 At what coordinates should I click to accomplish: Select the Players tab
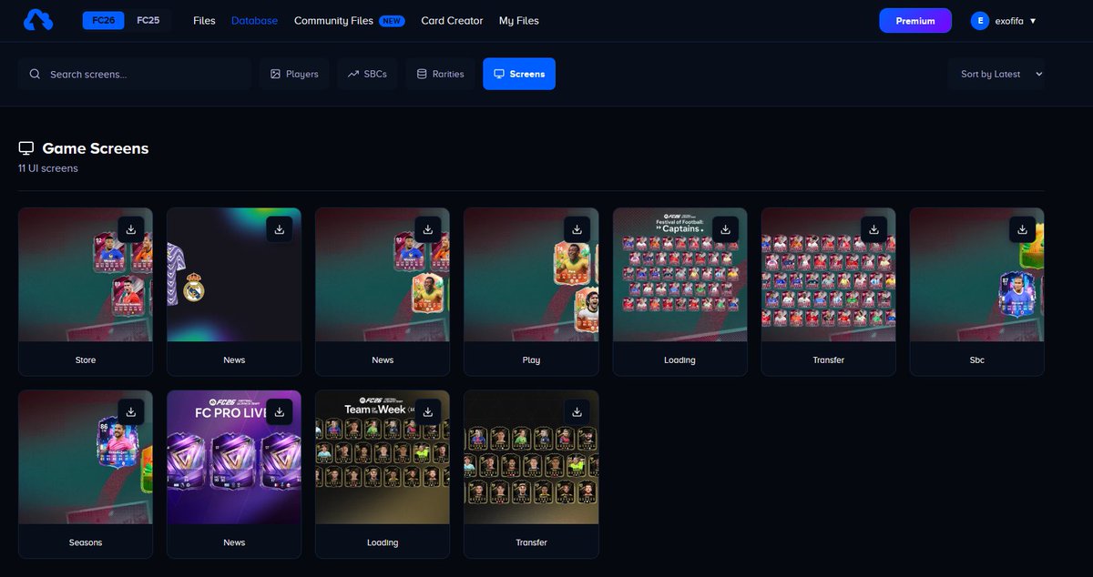tap(294, 74)
